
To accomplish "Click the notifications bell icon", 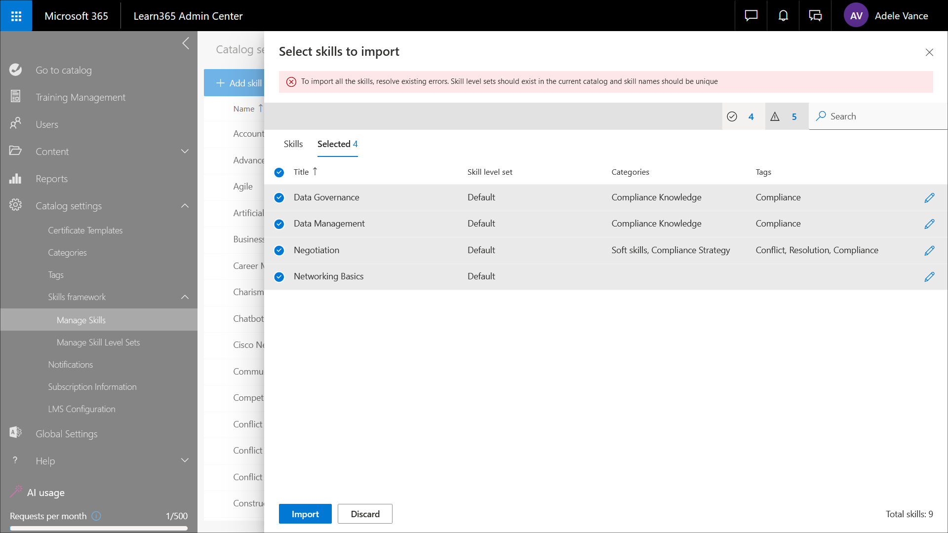I will (783, 16).
